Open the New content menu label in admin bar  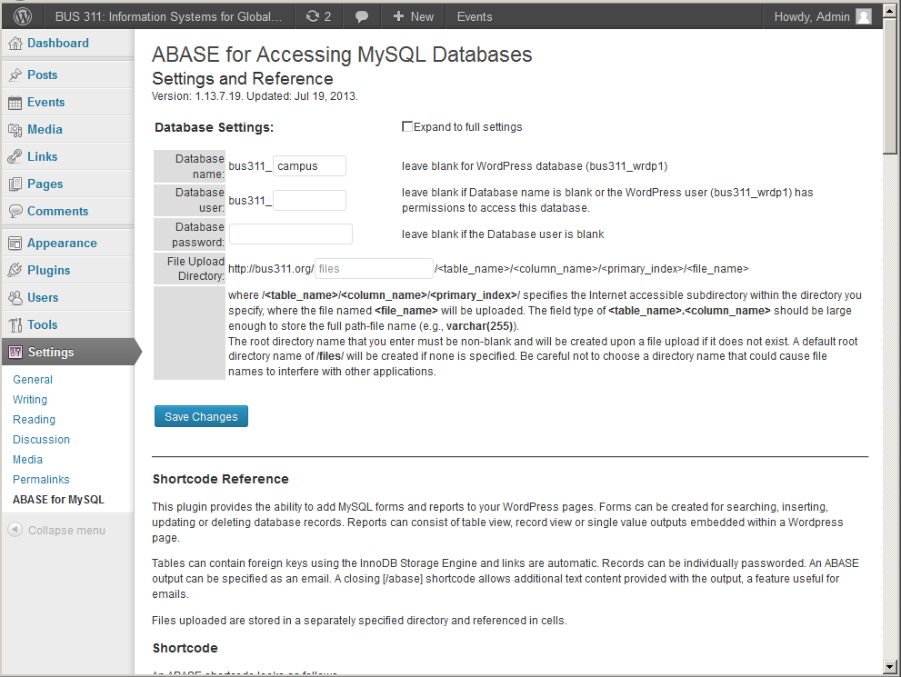[x=423, y=16]
